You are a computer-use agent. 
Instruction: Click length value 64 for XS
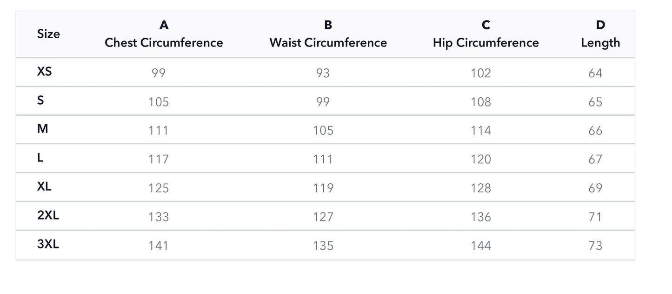pyautogui.click(x=595, y=73)
